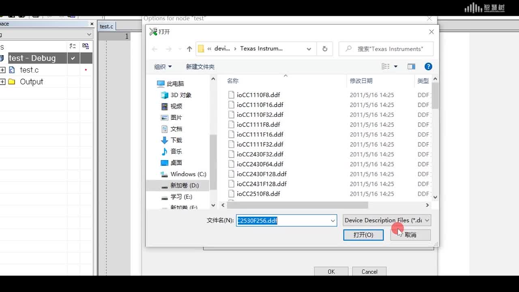Toggle the preview pane icon
This screenshot has width=519, height=292.
click(x=411, y=67)
